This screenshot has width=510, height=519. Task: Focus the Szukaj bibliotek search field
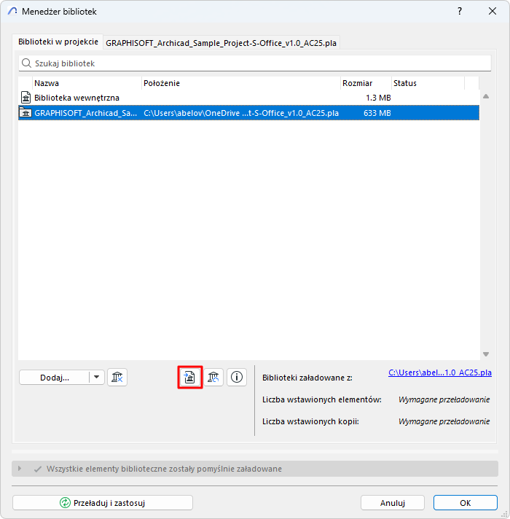click(x=255, y=63)
